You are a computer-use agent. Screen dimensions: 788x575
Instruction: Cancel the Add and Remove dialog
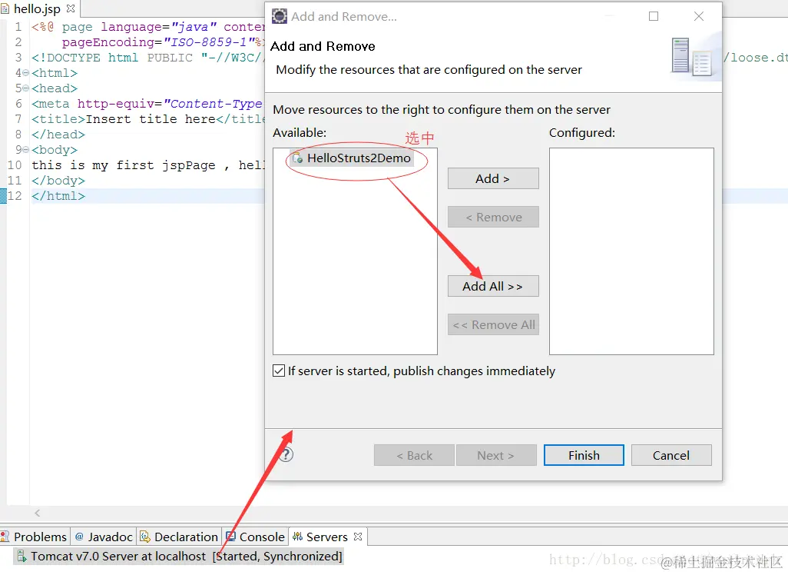(671, 455)
